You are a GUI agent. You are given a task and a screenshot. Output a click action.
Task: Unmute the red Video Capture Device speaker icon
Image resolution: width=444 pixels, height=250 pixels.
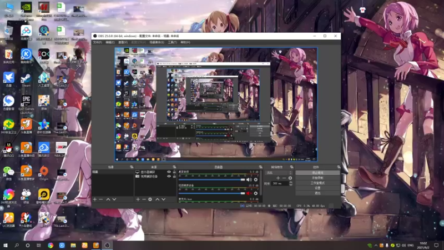coord(249,193)
